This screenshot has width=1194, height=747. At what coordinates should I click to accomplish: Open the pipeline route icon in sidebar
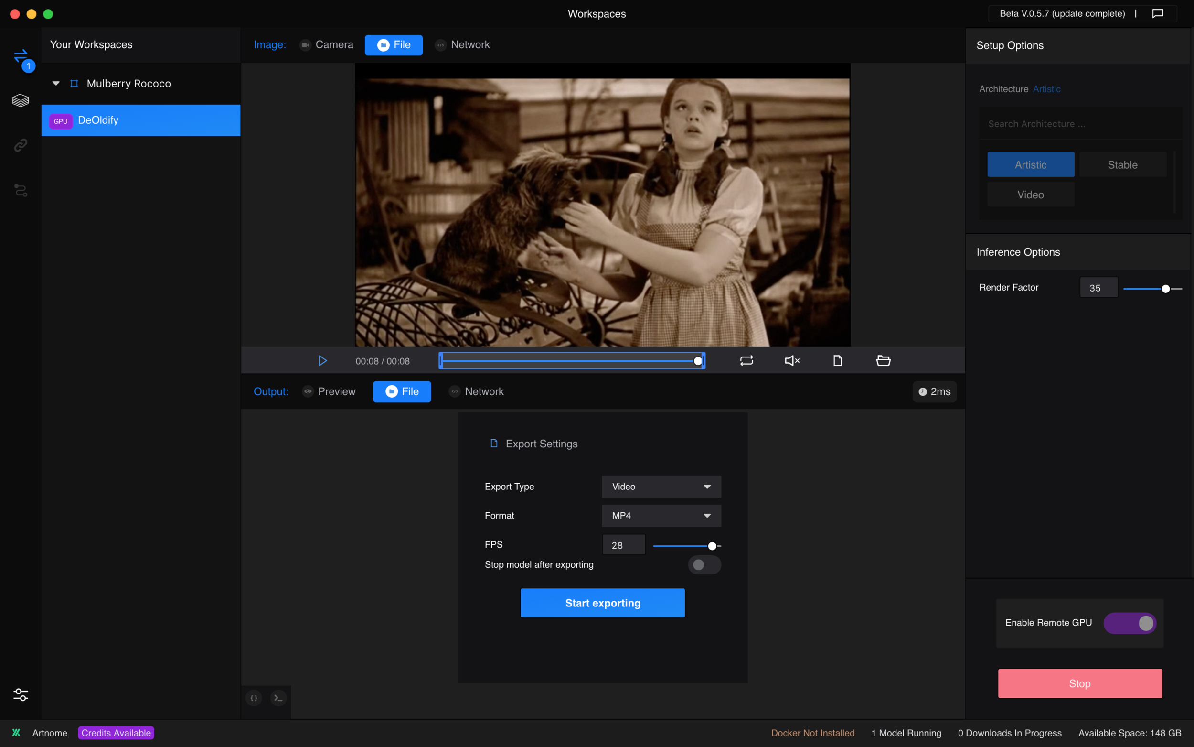click(x=21, y=190)
